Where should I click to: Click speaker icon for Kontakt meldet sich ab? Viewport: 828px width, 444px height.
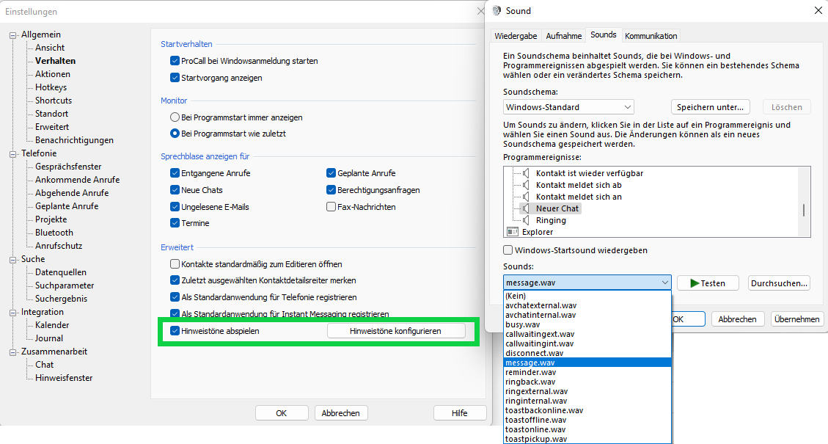click(525, 185)
